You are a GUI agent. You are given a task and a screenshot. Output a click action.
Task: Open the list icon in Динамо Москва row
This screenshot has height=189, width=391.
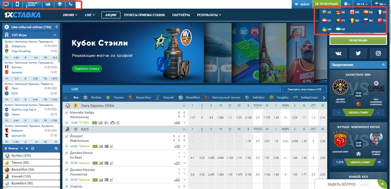tap(106, 180)
